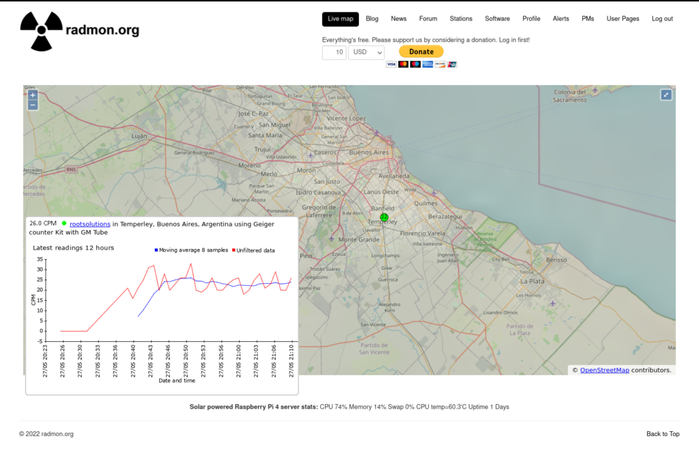
Task: Click the green station marker in Temperley
Action: point(384,217)
